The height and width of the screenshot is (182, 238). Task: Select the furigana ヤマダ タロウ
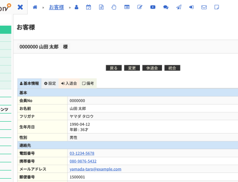[x=81, y=116]
